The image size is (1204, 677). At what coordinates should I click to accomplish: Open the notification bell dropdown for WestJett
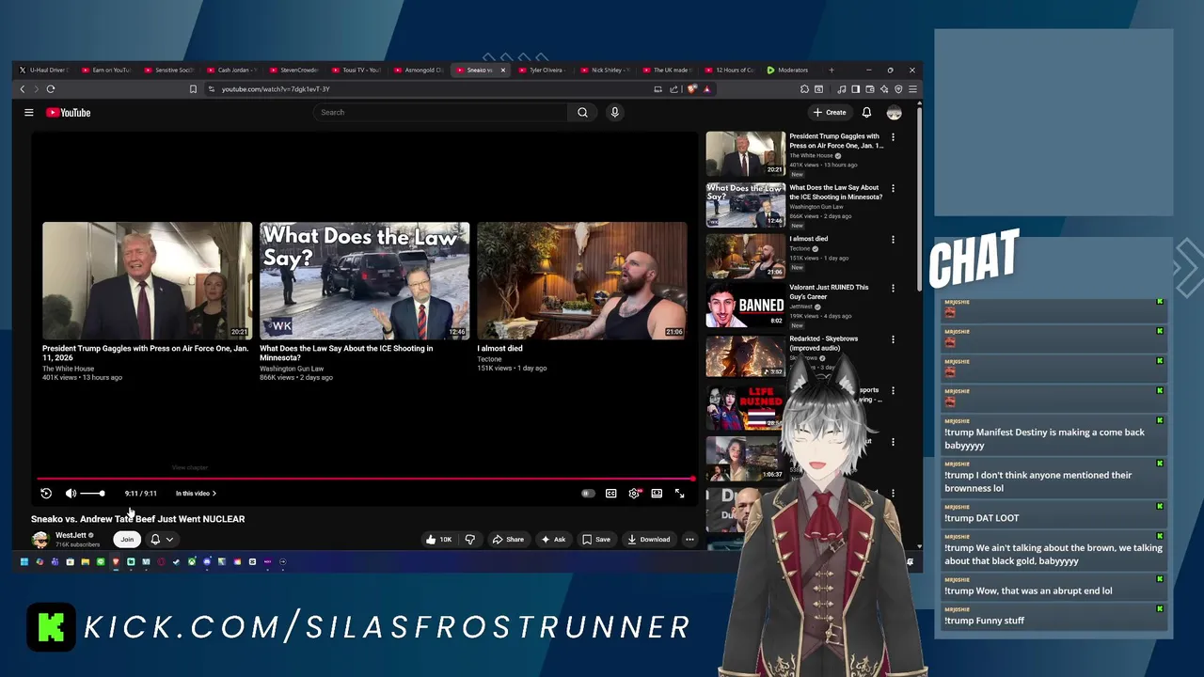[161, 540]
